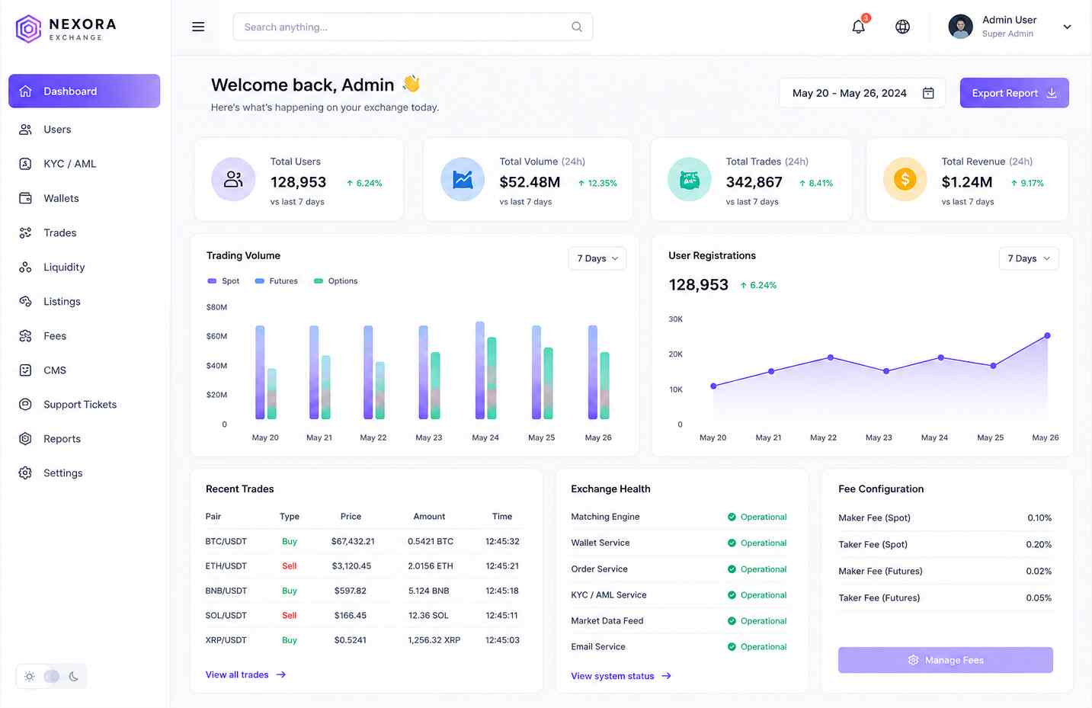Click the 342,867 total trades value

754,182
